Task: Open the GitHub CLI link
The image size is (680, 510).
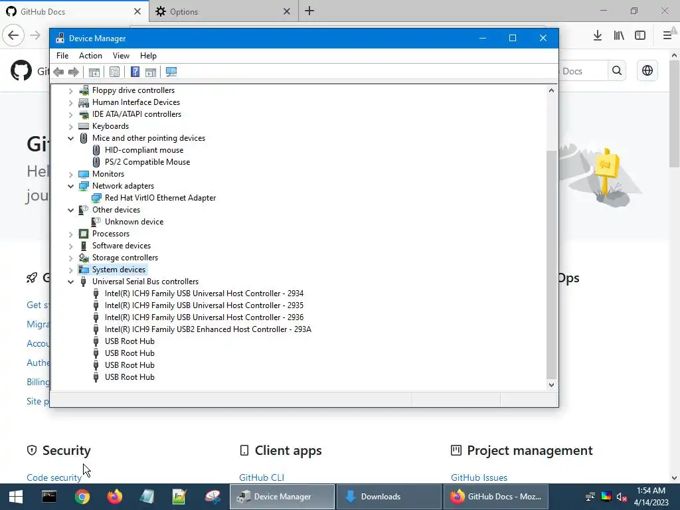Action: click(x=262, y=477)
